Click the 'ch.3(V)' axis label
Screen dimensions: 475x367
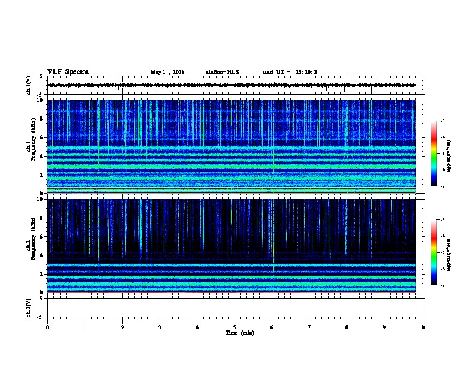click(28, 308)
